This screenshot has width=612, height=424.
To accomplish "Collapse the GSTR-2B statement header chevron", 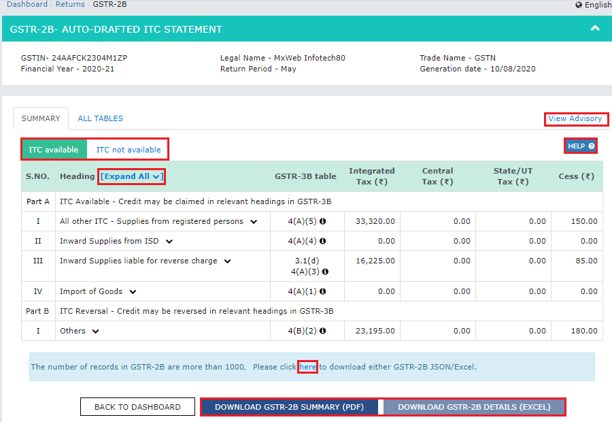I will tap(594, 29).
